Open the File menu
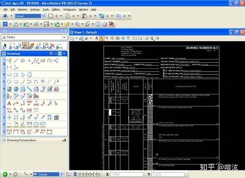 pos(5,10)
